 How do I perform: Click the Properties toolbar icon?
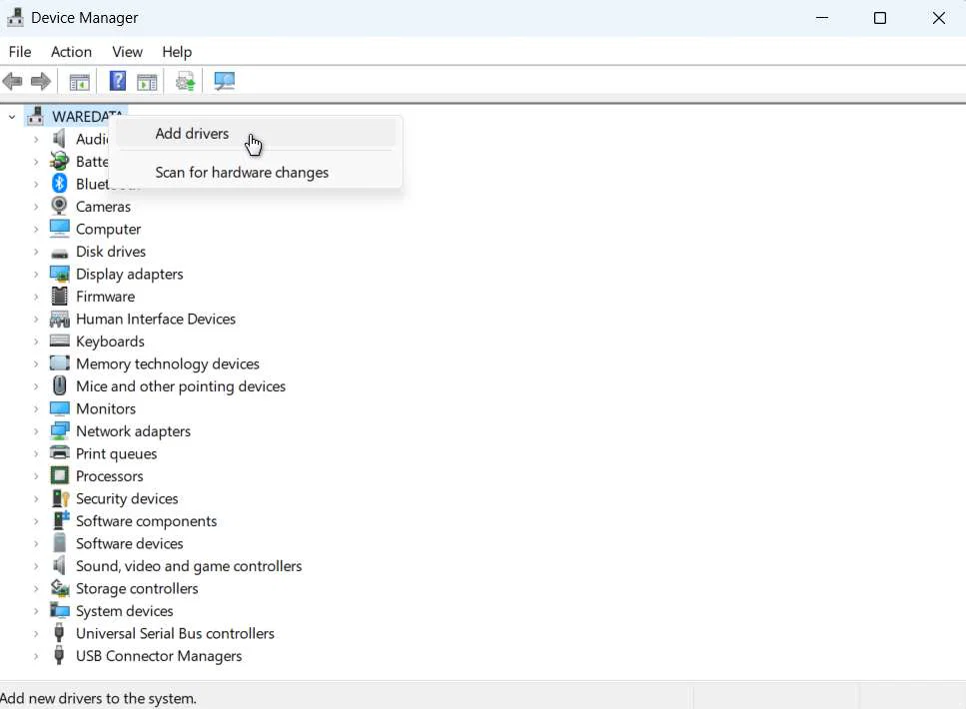pyautogui.click(x=147, y=81)
